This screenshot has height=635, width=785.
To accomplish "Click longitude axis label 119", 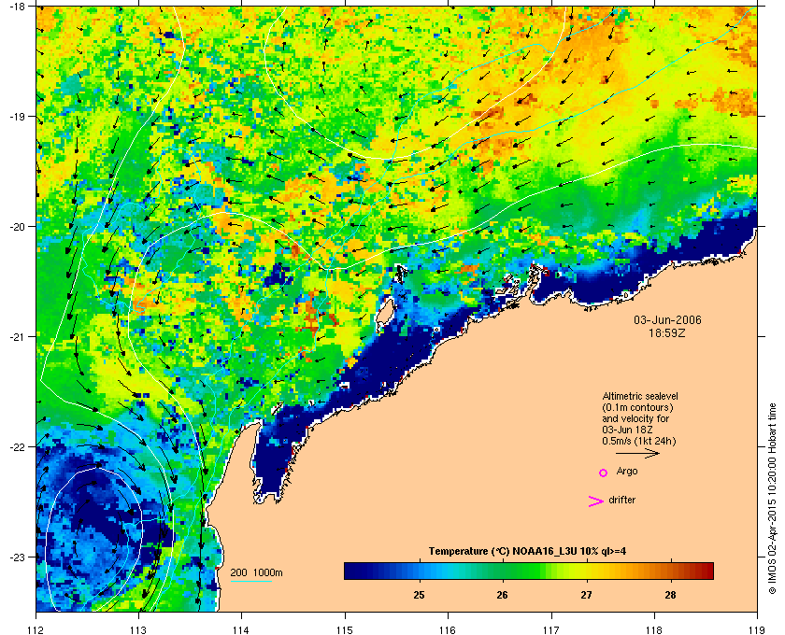I will tap(757, 630).
